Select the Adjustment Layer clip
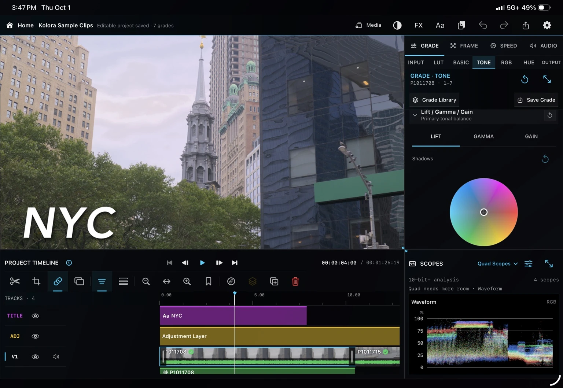 click(x=280, y=336)
